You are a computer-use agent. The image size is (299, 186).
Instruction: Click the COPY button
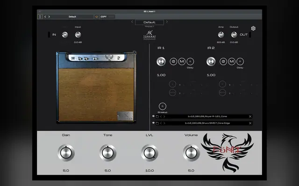coord(104,17)
